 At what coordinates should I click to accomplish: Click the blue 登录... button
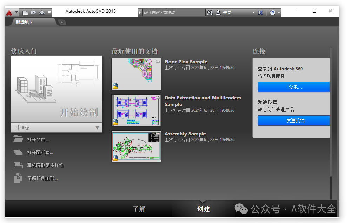pos(294,87)
